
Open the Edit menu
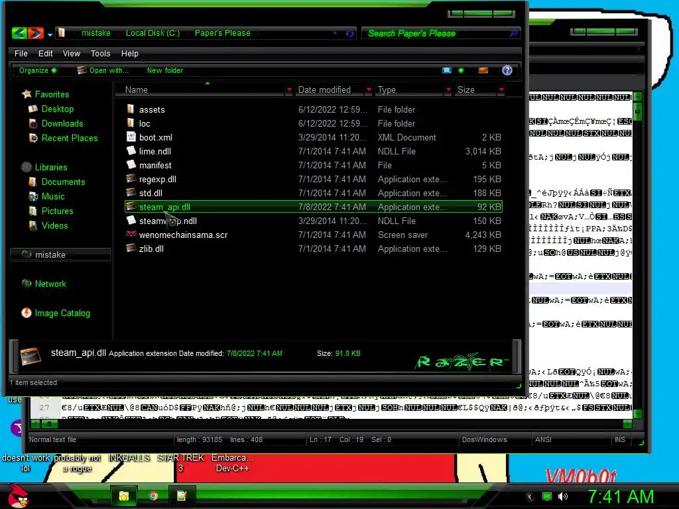(45, 53)
